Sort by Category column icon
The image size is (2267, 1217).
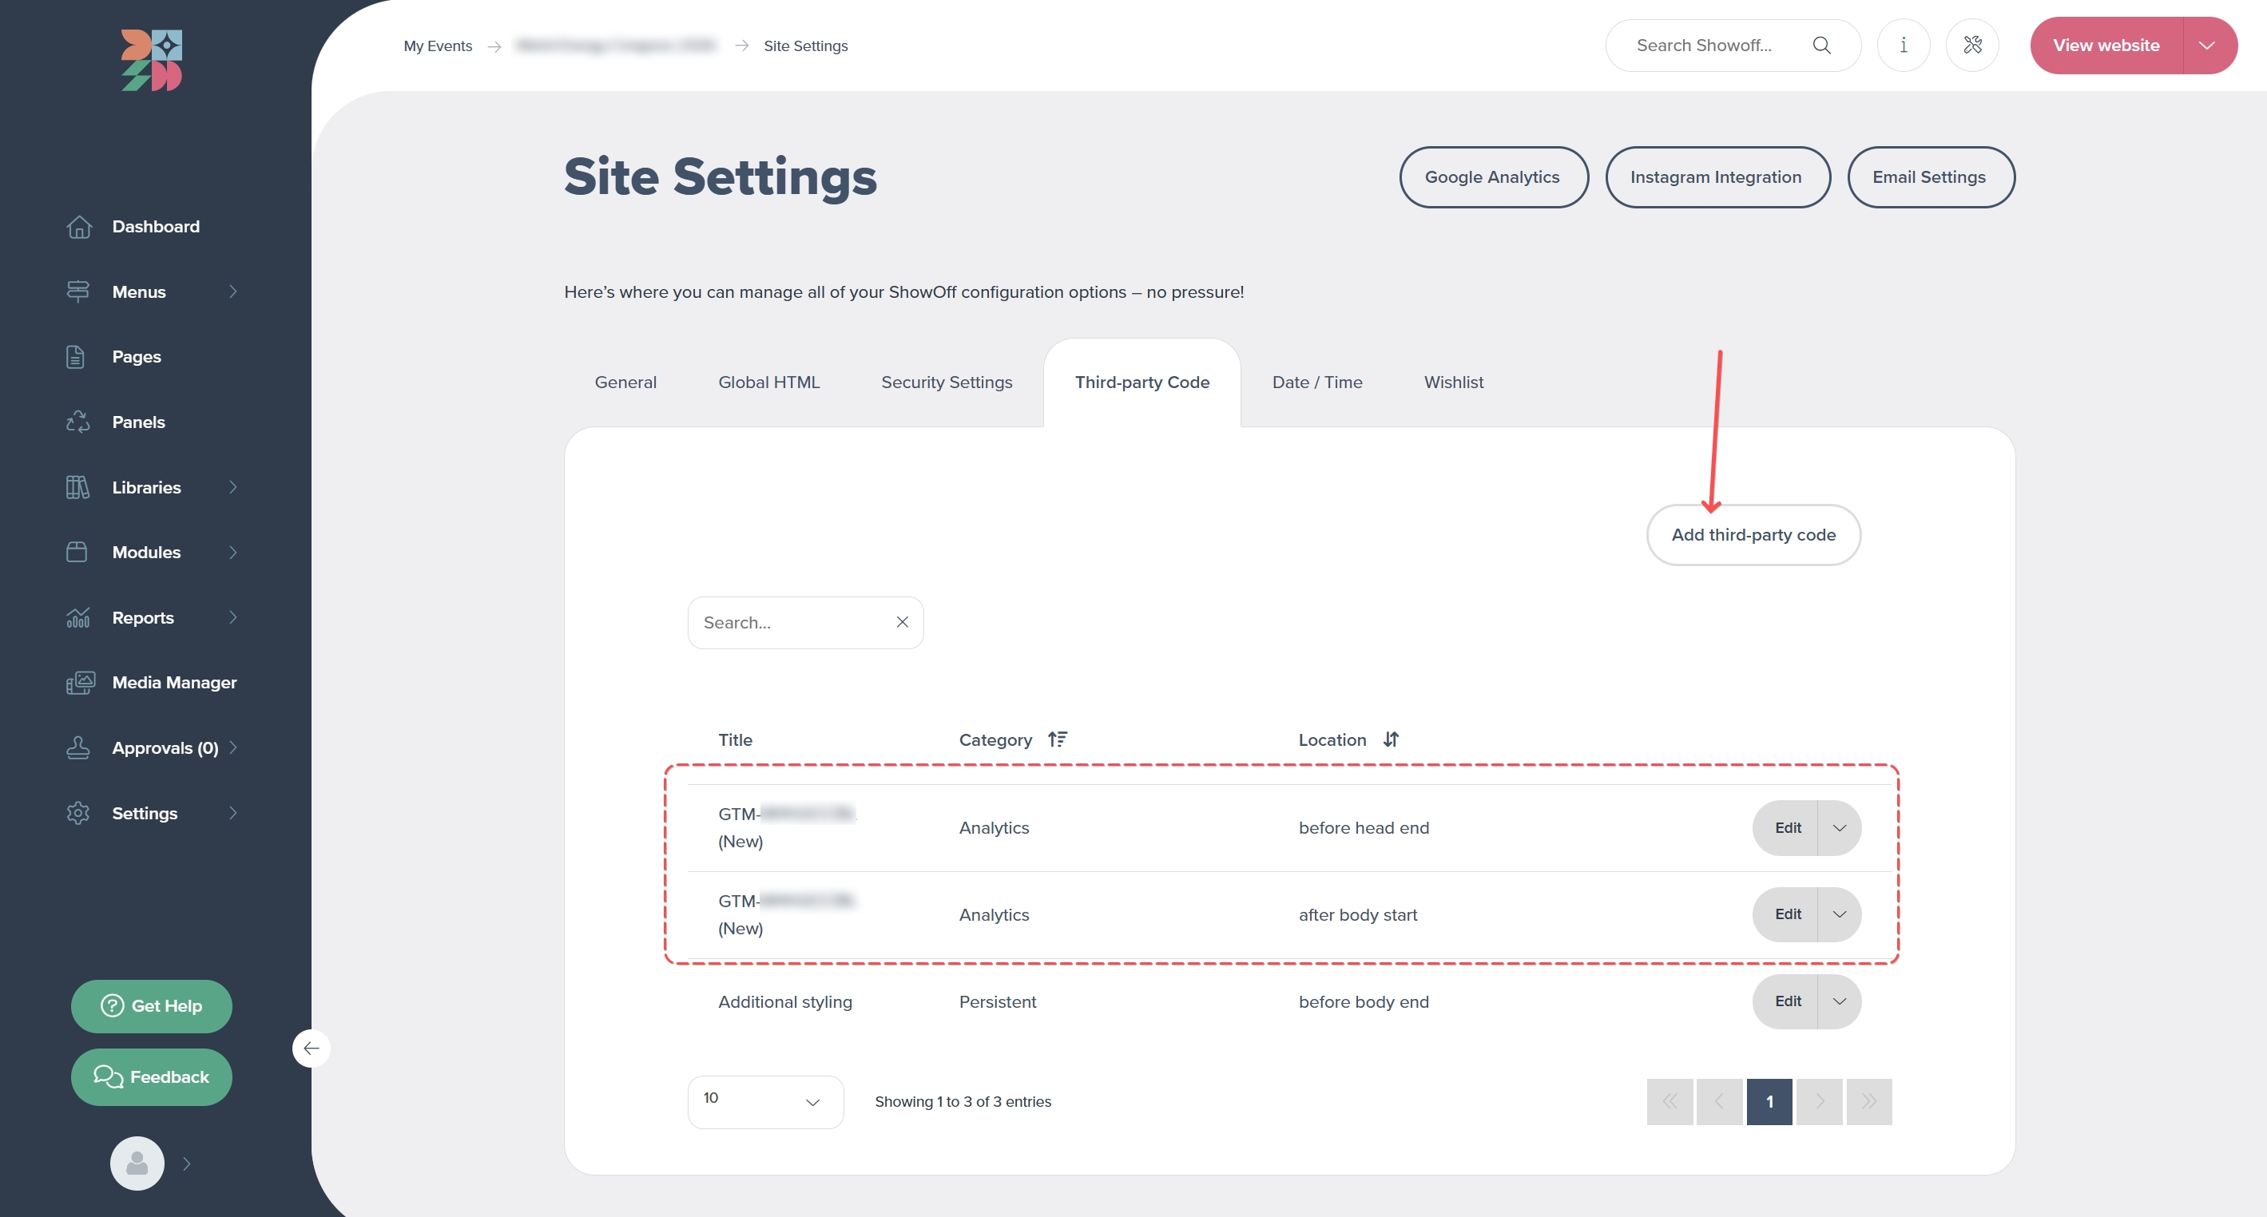click(1057, 739)
